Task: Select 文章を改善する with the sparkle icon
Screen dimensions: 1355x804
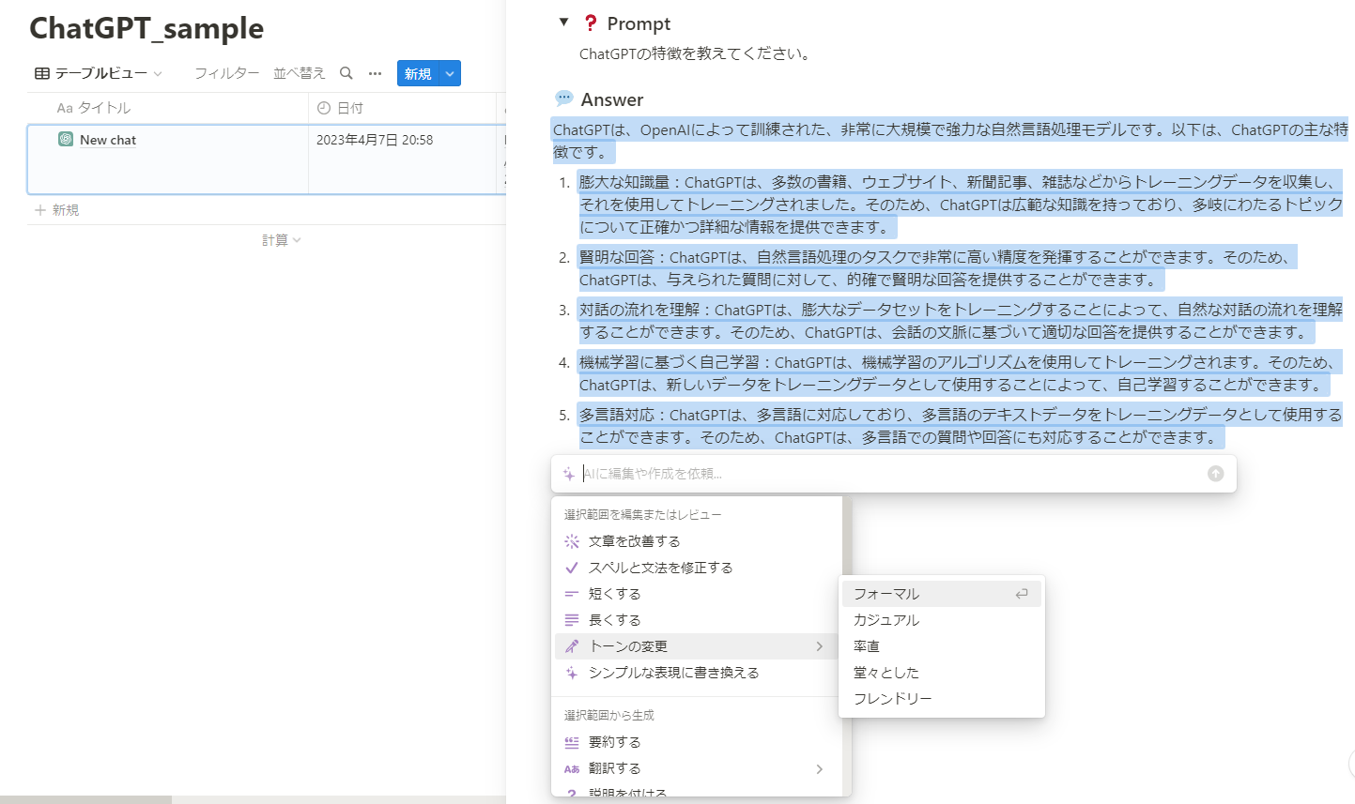Action: point(634,541)
